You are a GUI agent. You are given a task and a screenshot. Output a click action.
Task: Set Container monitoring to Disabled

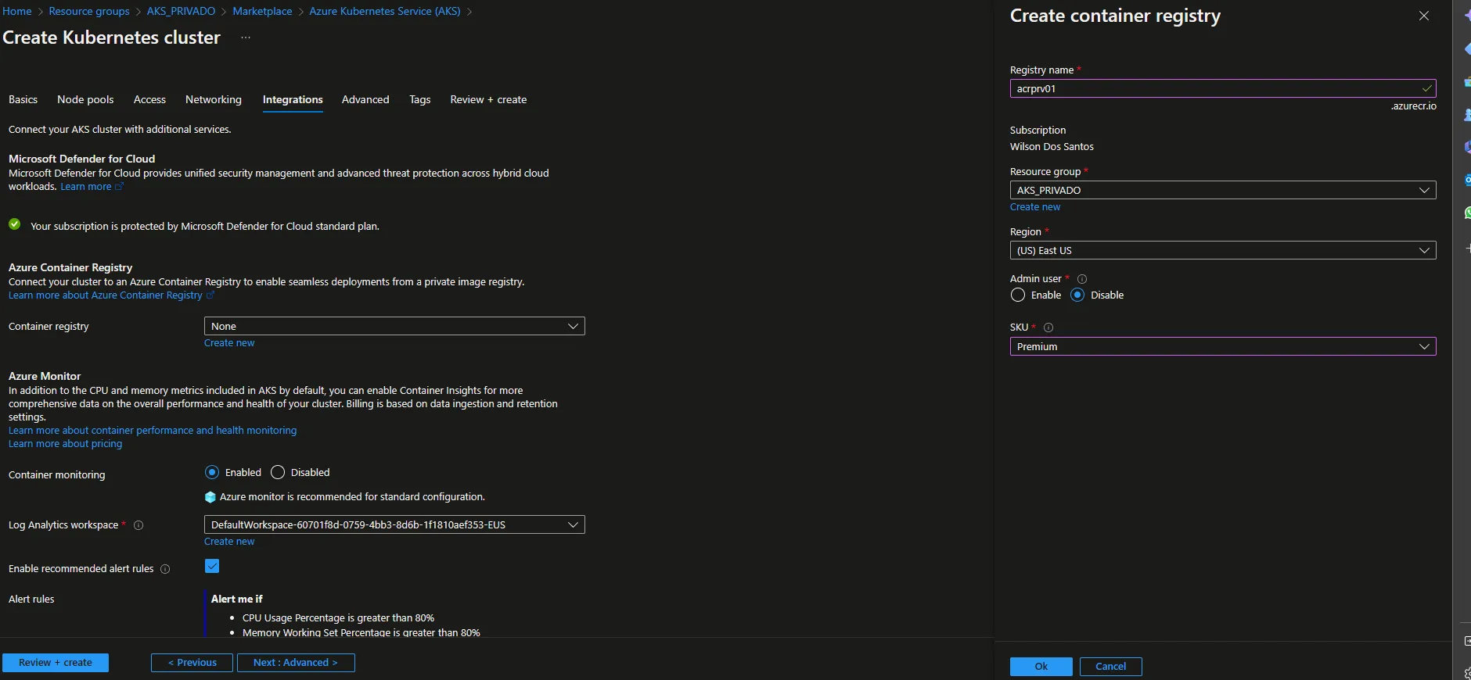coord(277,472)
